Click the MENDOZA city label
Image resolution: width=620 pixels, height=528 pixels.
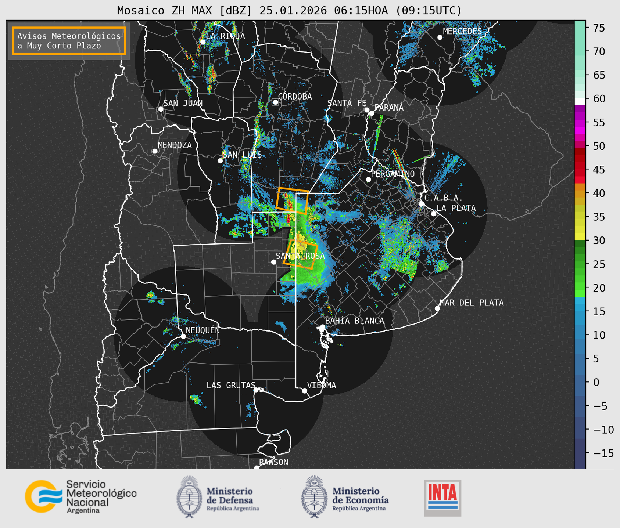[175, 145]
